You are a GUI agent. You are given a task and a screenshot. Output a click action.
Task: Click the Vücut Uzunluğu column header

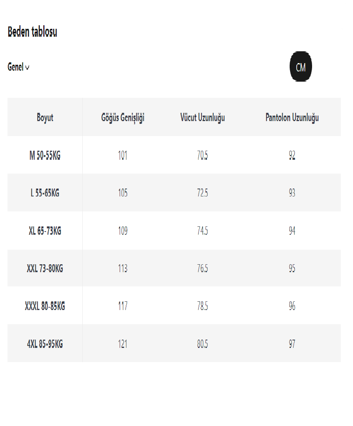coord(203,118)
